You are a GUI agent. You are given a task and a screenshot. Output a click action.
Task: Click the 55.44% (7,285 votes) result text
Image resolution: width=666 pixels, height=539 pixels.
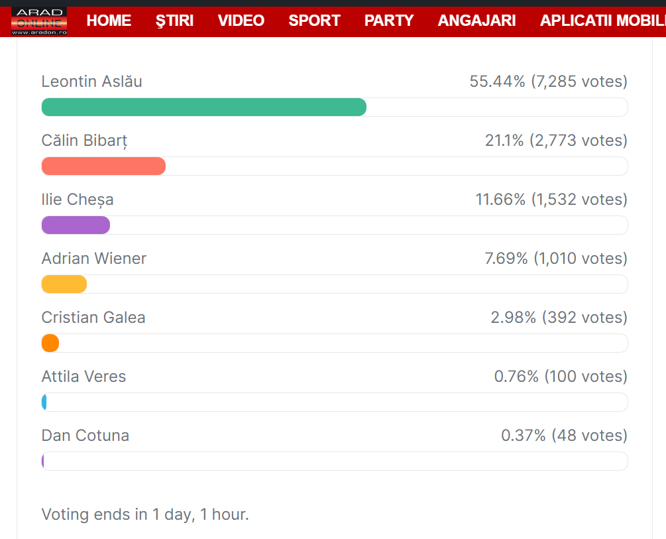[x=548, y=82]
